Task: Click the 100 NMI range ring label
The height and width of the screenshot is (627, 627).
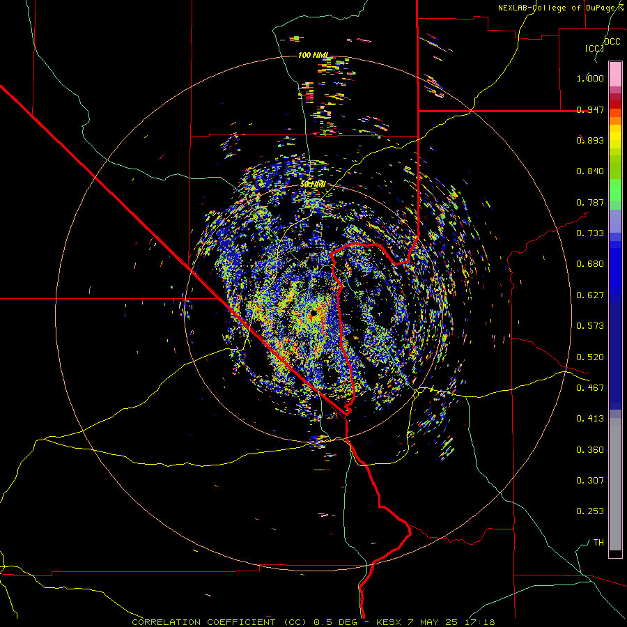Action: pyautogui.click(x=313, y=55)
